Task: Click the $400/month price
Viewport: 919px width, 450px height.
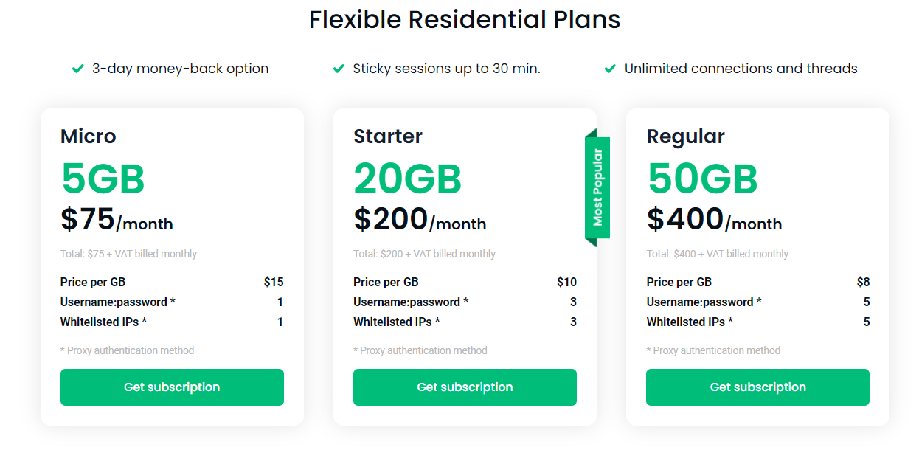Action: tap(714, 219)
